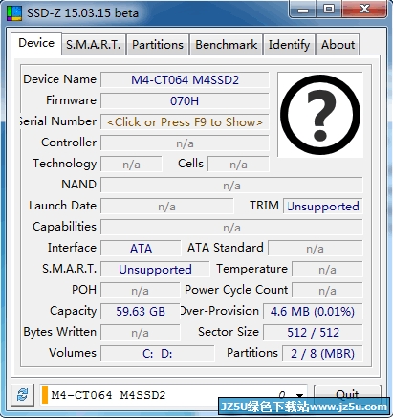Image resolution: width=393 pixels, height=418 pixels.
Task: Click the Firmware value 070H
Action: coord(185,101)
